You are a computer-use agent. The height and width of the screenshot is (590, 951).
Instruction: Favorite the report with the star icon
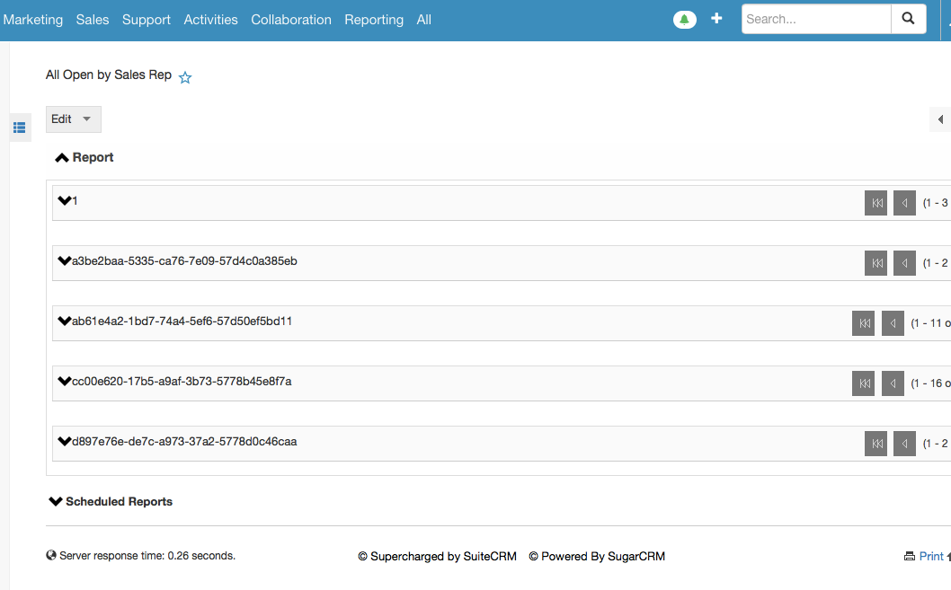click(x=185, y=77)
